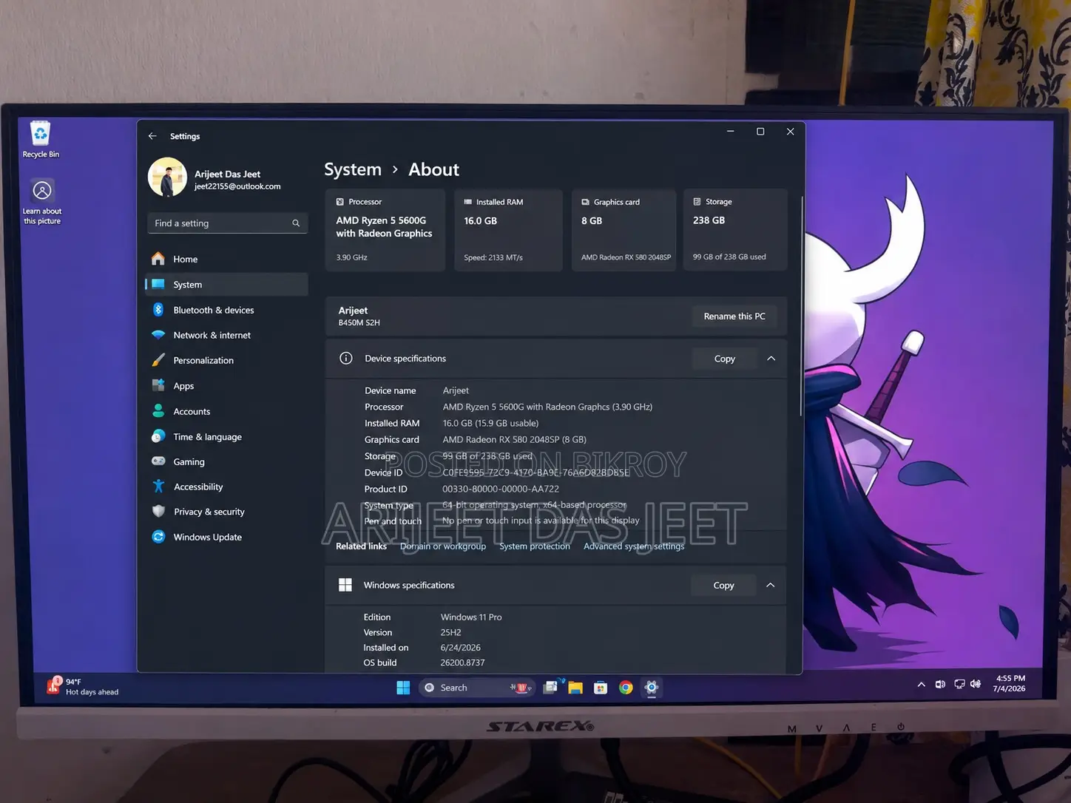This screenshot has width=1071, height=803.
Task: Focus the Find a setting search box
Action: (227, 223)
